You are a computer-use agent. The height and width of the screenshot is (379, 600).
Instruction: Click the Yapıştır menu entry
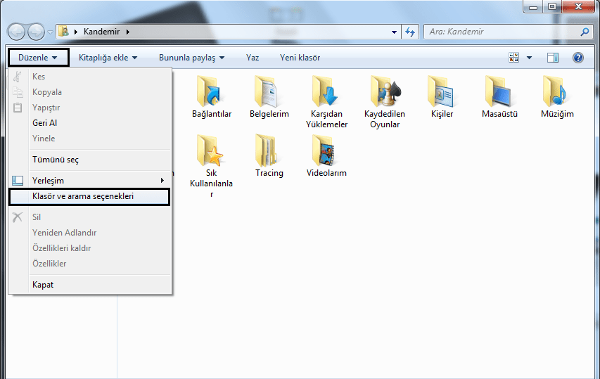[90, 108]
